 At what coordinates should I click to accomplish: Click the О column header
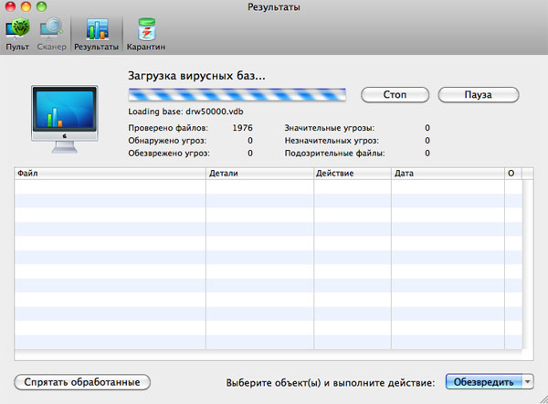point(513,174)
